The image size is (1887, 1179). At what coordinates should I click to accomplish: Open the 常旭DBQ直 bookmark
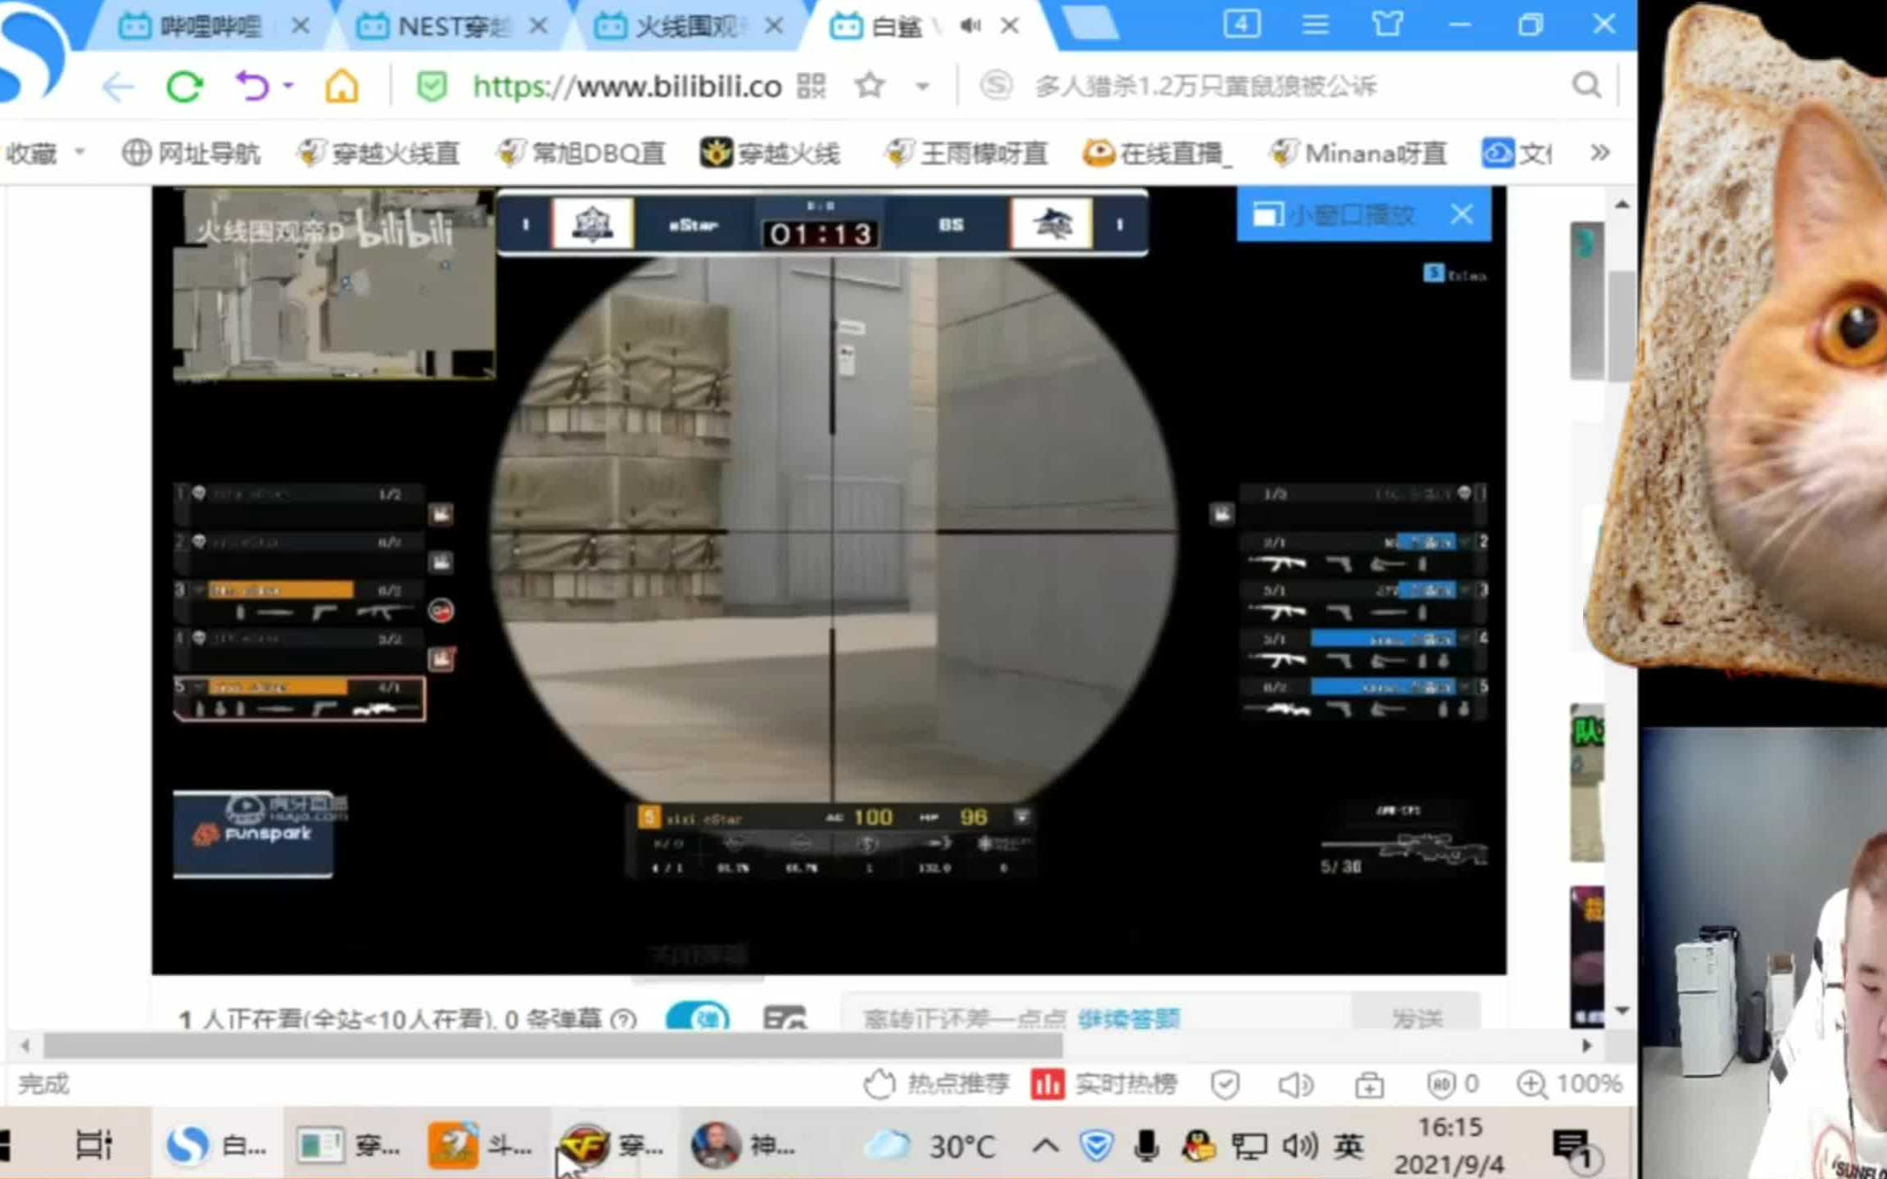[x=581, y=152]
